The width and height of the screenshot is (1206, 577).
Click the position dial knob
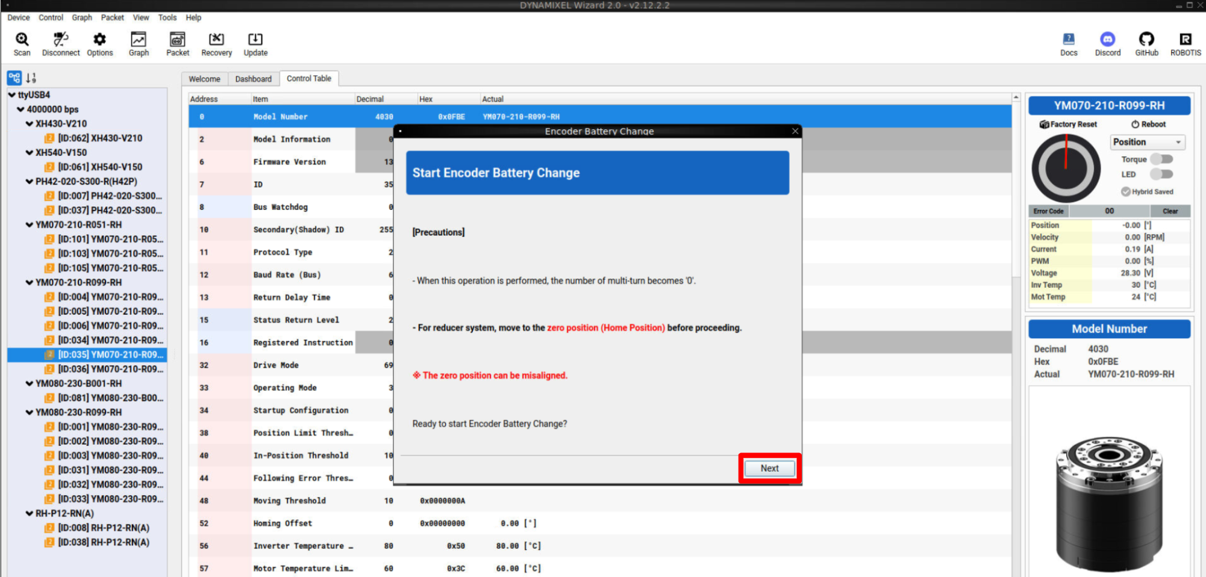click(x=1066, y=168)
